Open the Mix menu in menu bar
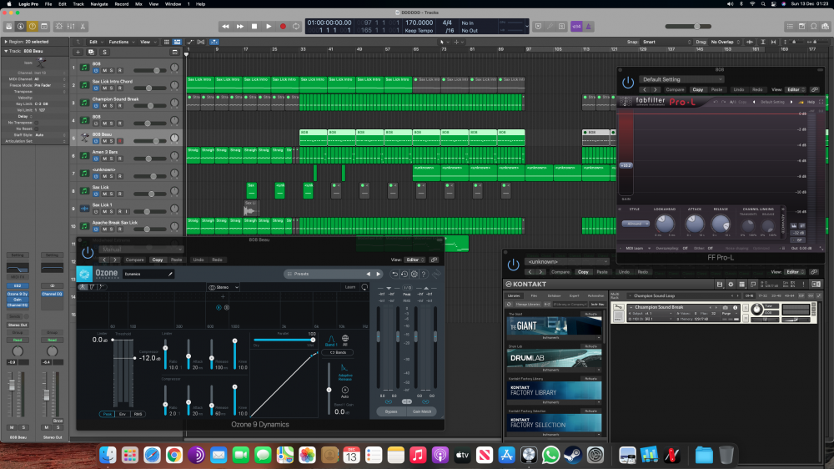834x469 pixels. 138,3
